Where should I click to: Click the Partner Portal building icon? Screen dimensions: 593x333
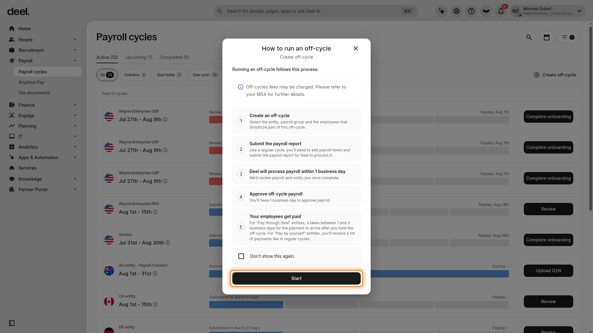(x=12, y=189)
